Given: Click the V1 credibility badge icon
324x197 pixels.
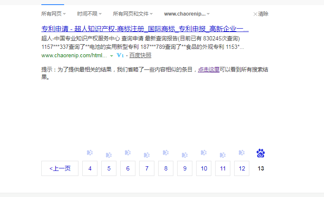Looking at the screenshot, I should click(120, 56).
